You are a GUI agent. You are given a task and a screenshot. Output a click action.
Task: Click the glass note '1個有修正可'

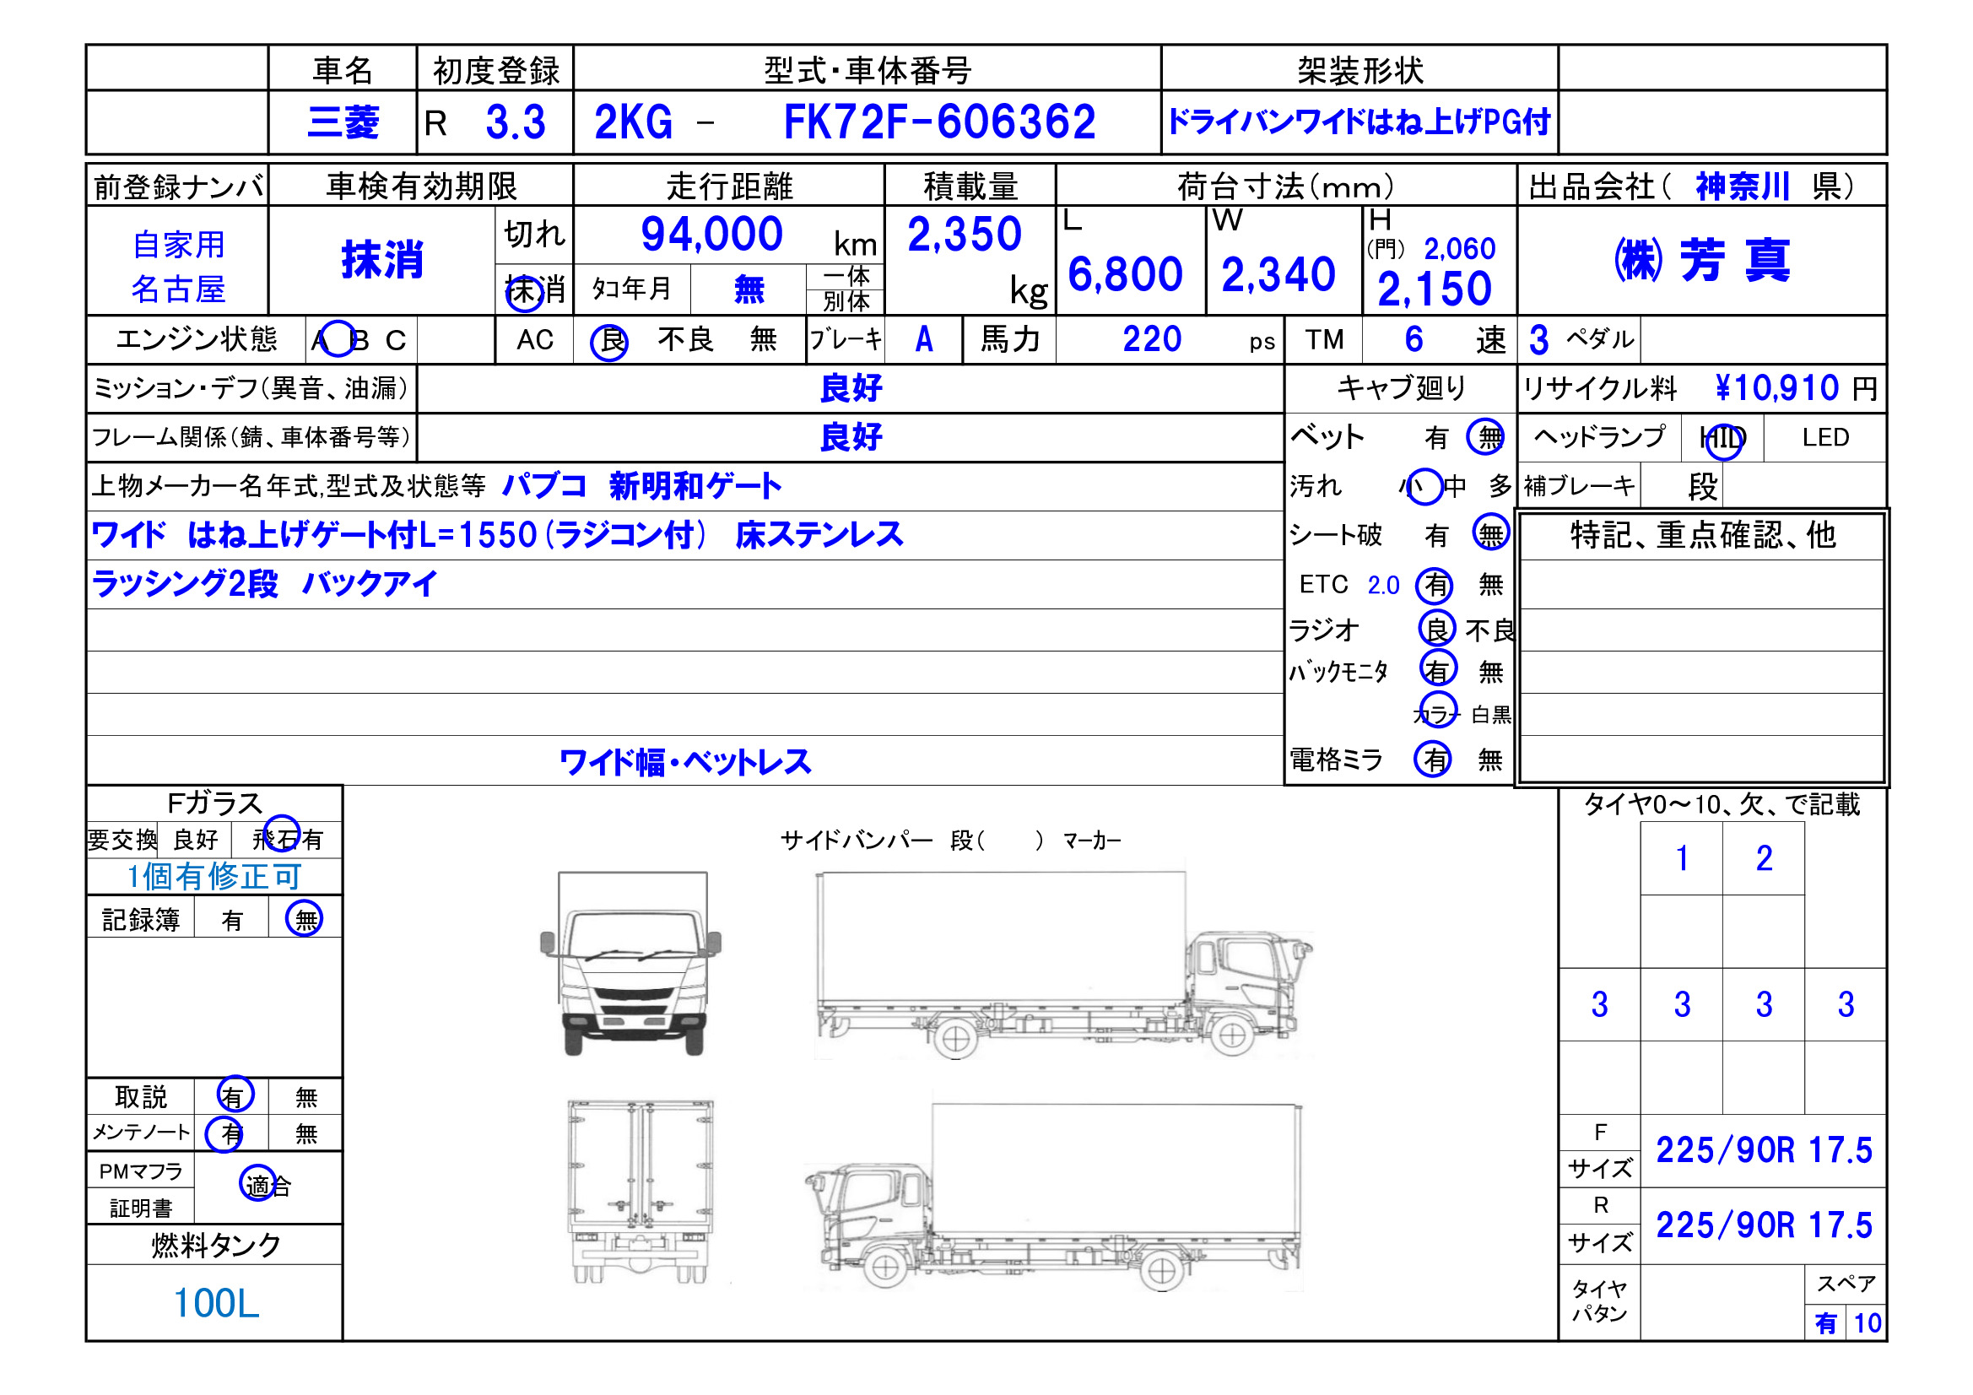click(x=214, y=877)
